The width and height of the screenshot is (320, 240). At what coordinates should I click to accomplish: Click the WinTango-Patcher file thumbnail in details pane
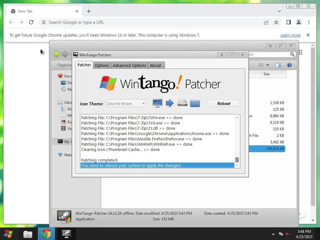click(x=64, y=217)
